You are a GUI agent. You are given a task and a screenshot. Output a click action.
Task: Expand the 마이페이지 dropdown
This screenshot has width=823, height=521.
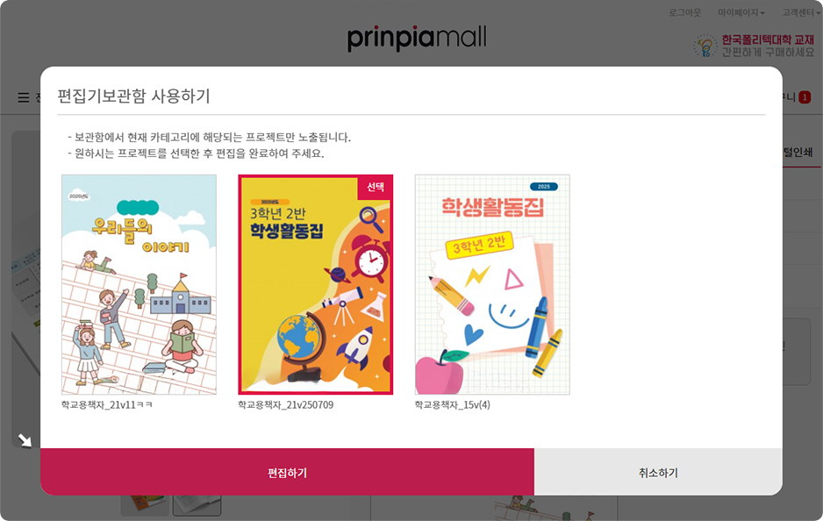(741, 12)
